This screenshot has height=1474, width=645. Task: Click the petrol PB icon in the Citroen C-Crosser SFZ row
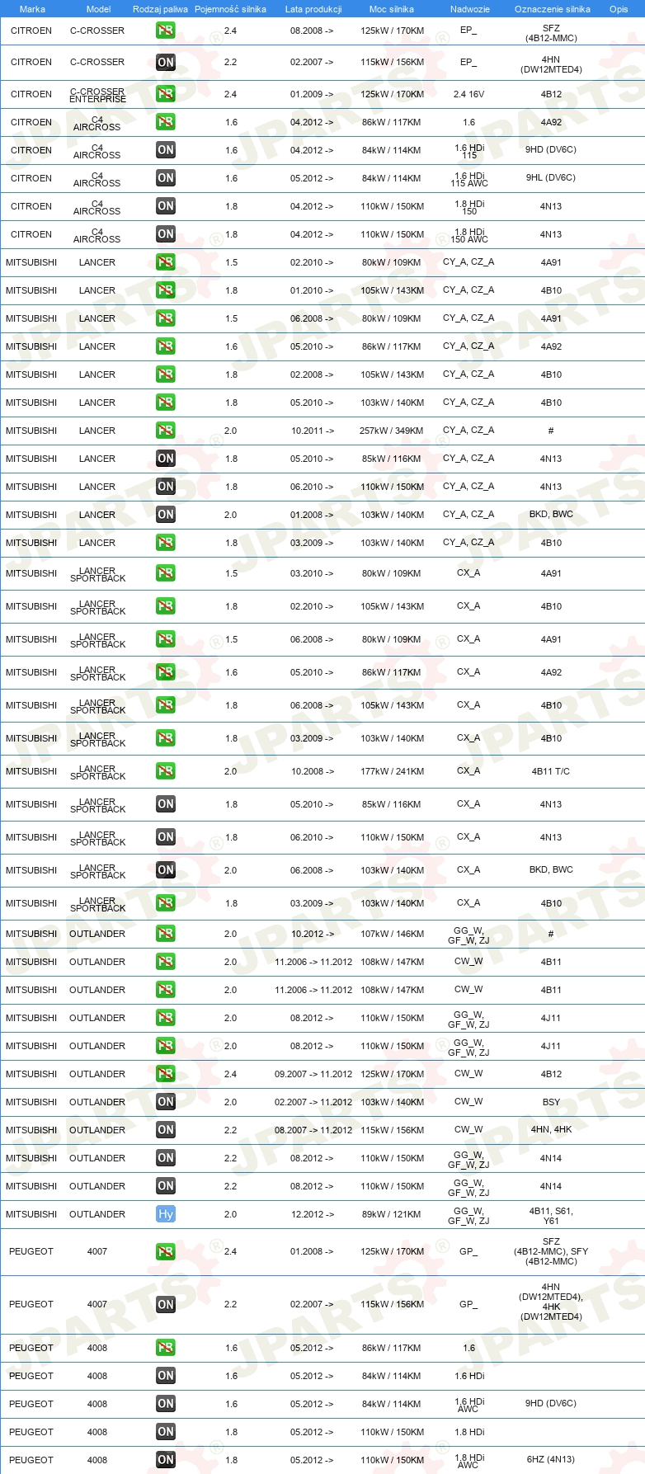click(x=166, y=31)
